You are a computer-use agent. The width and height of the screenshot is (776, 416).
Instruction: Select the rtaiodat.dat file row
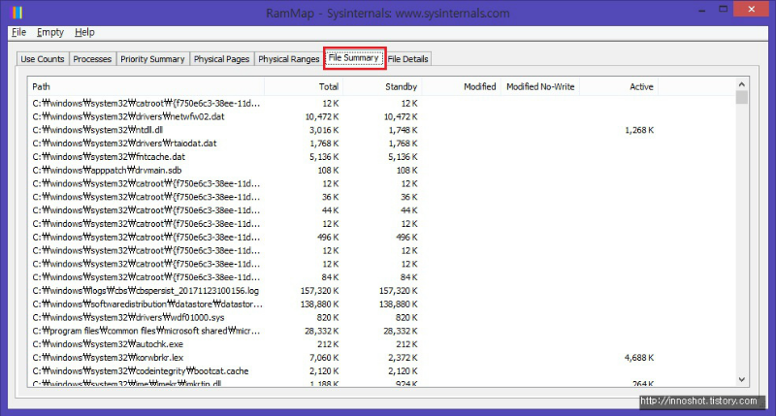click(381, 144)
